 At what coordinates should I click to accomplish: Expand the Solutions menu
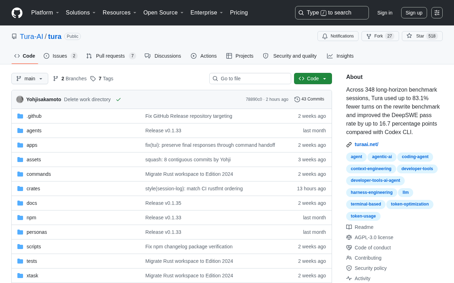[x=81, y=13]
